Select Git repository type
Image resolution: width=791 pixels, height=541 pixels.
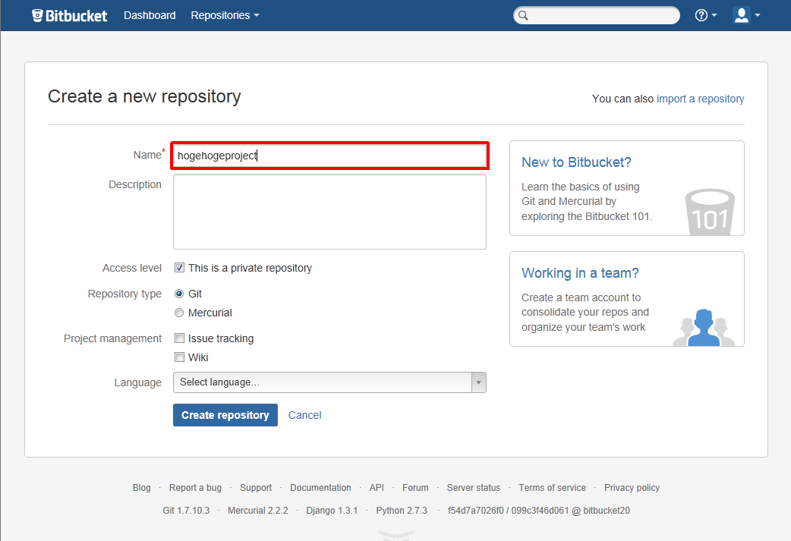click(x=179, y=294)
